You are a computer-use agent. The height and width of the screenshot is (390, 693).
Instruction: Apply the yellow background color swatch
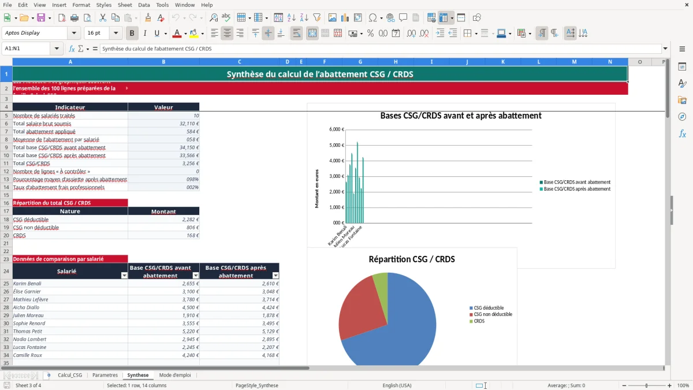194,34
